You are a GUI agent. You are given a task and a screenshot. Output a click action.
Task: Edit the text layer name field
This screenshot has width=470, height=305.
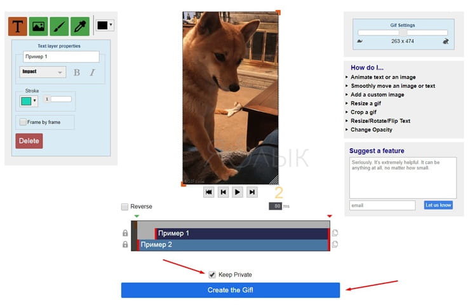61,57
